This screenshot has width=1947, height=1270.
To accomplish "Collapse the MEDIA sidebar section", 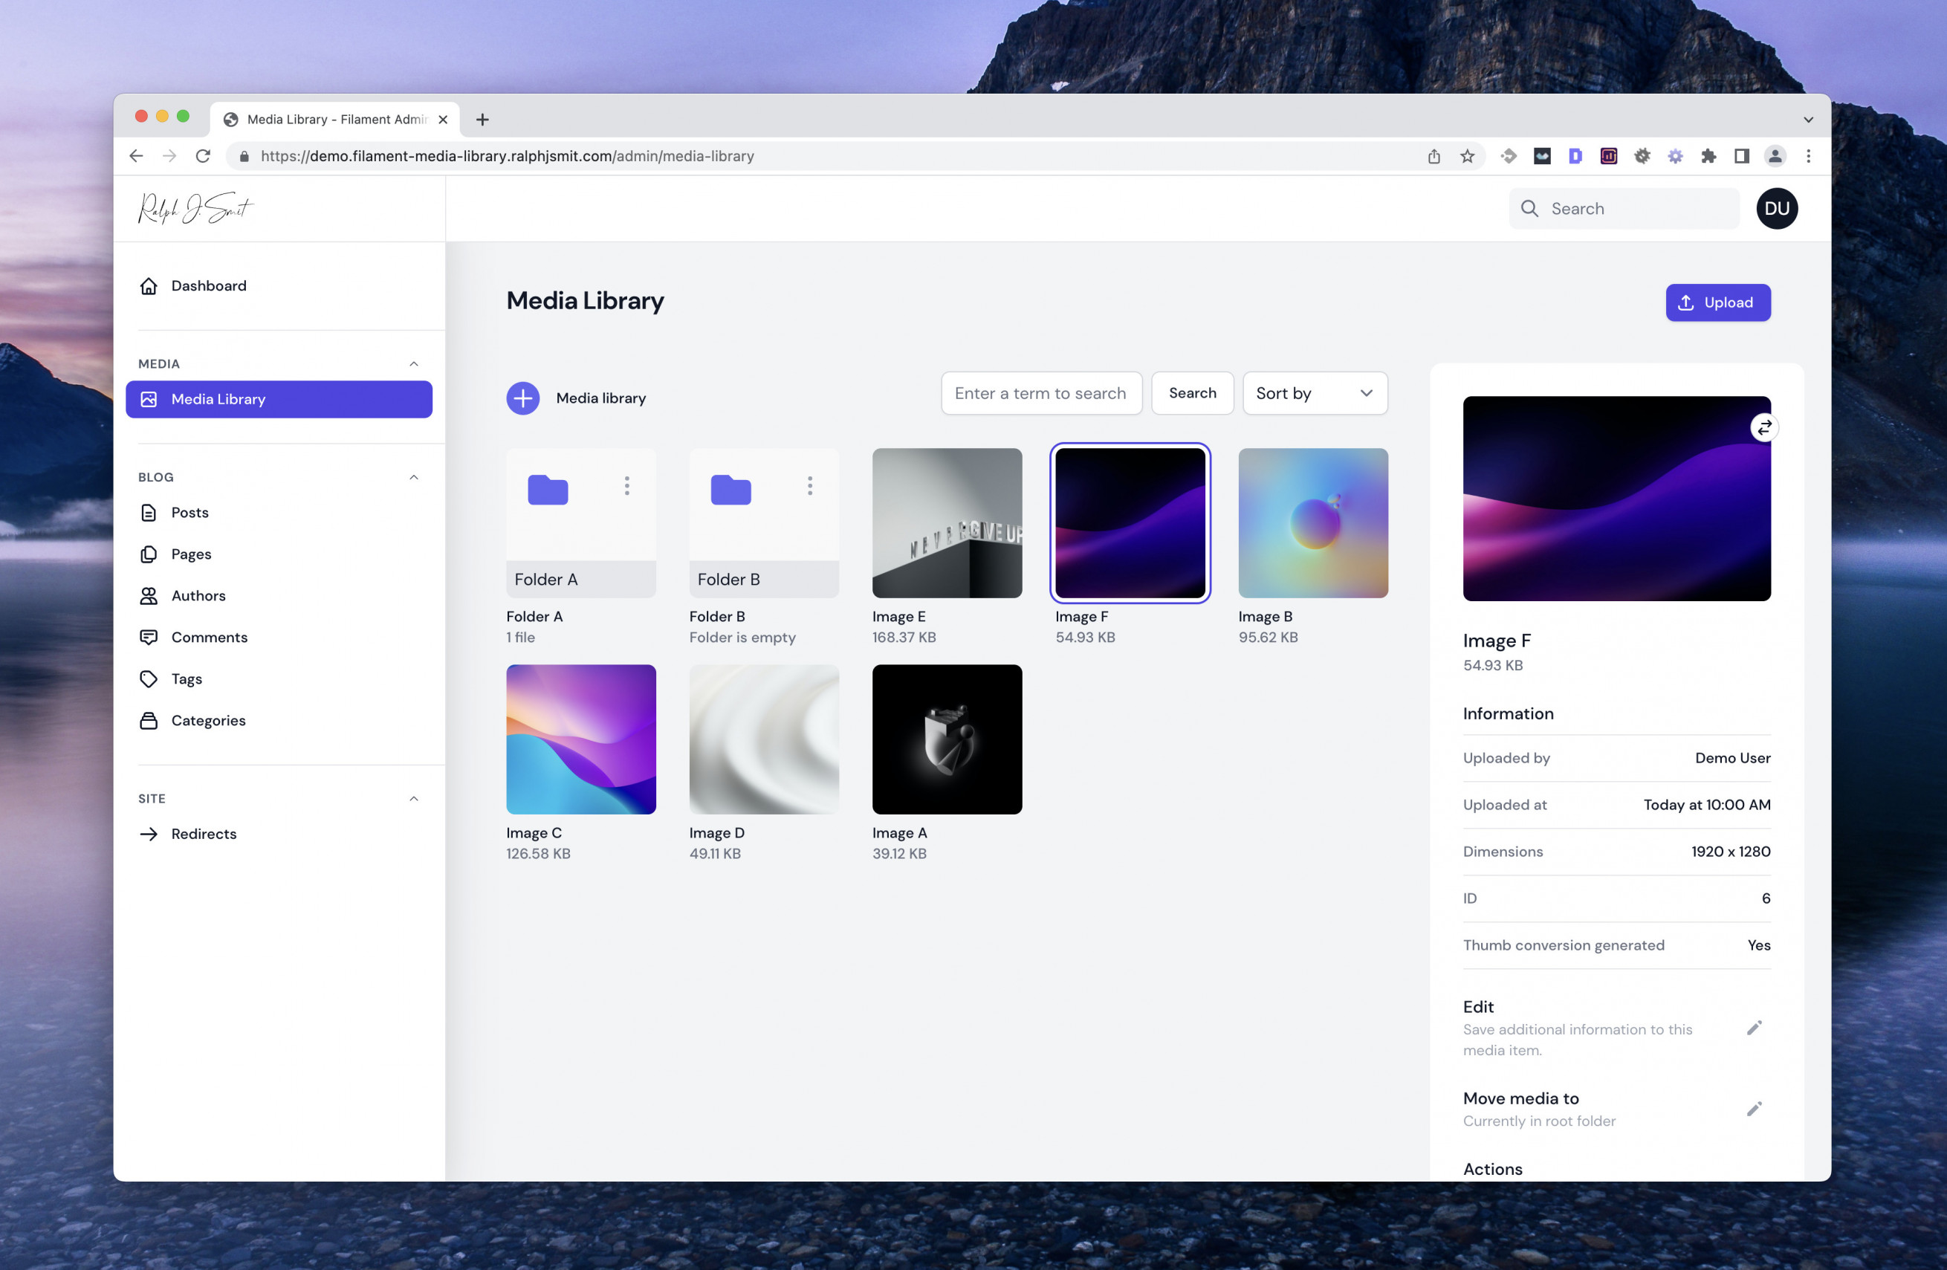I will [x=417, y=363].
